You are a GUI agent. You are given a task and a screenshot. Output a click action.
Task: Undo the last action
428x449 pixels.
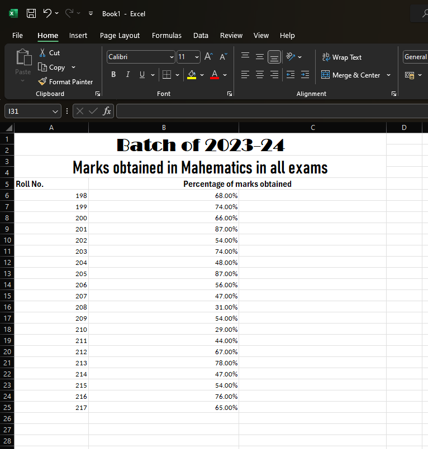pos(47,13)
